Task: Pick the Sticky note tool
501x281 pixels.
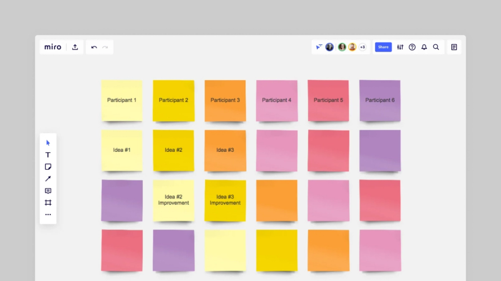Action: pos(48,166)
